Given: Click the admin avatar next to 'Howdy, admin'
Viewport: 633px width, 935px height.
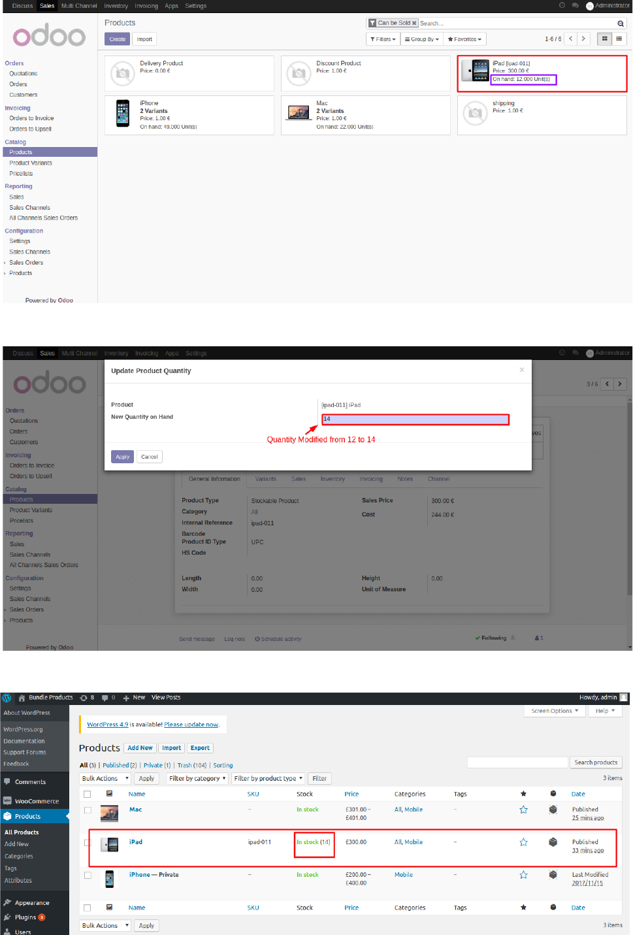Looking at the screenshot, I should pos(624,698).
